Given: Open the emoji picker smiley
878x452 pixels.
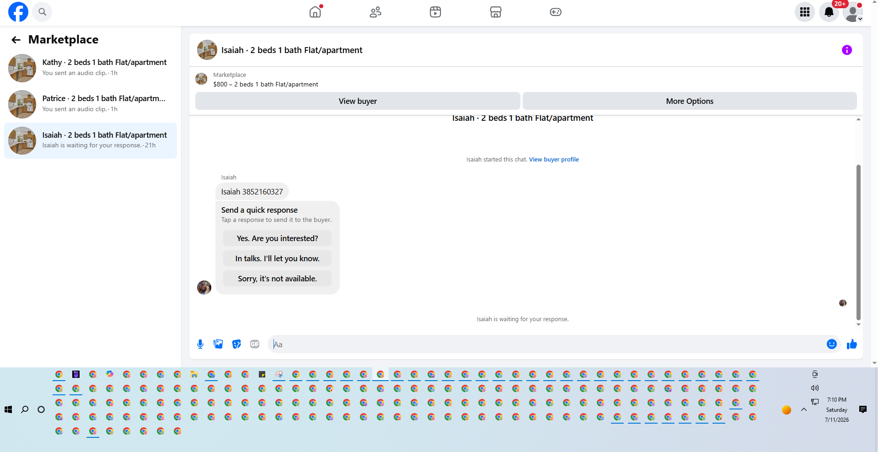Looking at the screenshot, I should pos(832,344).
